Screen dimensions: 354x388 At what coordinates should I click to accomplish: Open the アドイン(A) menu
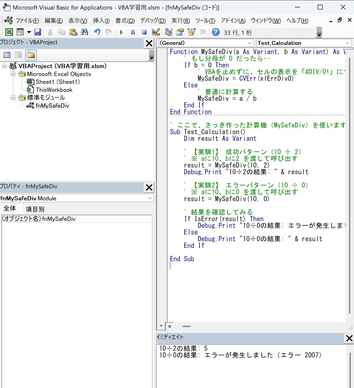pos(233,21)
